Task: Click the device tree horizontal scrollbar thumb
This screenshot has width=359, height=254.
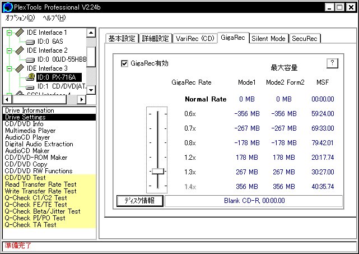Action: [x=39, y=99]
